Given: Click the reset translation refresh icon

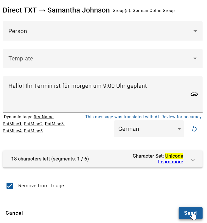Looking at the screenshot, I should click(x=194, y=129).
